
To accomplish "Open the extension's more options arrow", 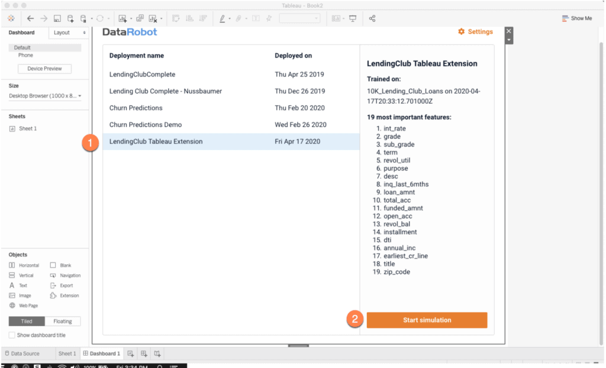I will [508, 40].
